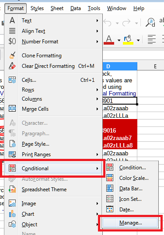Select Manage... in Conditional submenu
The height and width of the screenshot is (235, 164).
pyautogui.click(x=130, y=223)
